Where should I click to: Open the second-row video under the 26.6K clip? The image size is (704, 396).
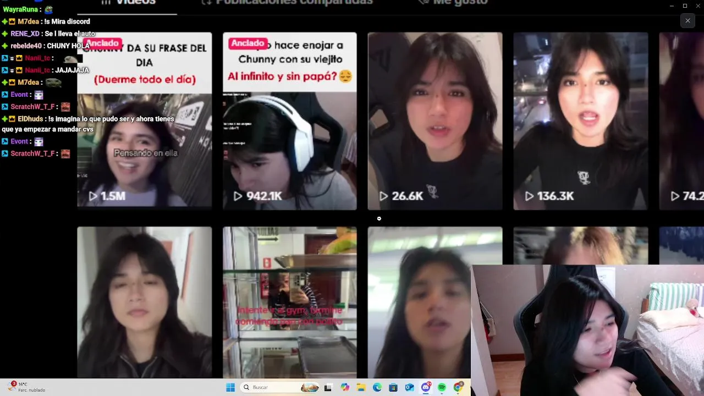pos(419,302)
